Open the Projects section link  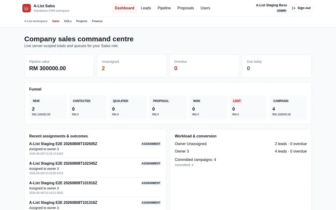(x=82, y=21)
